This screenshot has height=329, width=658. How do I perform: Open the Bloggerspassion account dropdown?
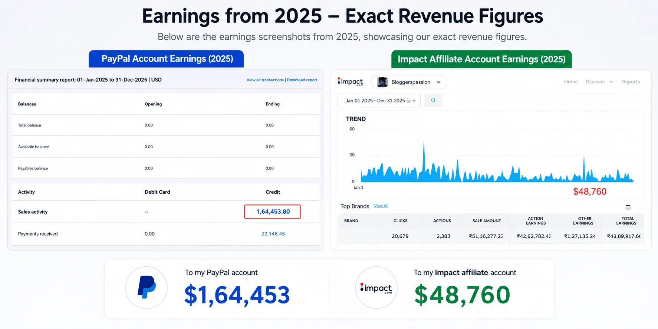(409, 82)
